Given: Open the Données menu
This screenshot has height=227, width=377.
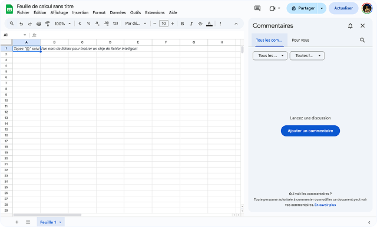Looking at the screenshot, I should (118, 13).
